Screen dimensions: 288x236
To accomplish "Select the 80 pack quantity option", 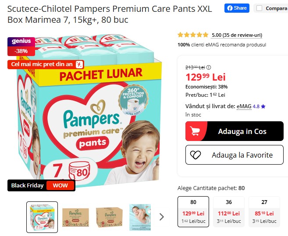I will [x=193, y=211].
